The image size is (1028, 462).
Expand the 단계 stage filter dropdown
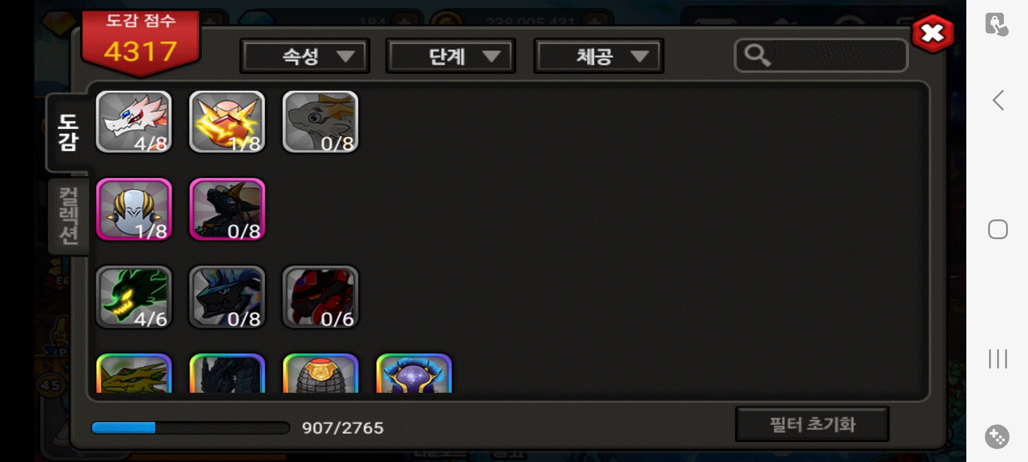pos(451,56)
